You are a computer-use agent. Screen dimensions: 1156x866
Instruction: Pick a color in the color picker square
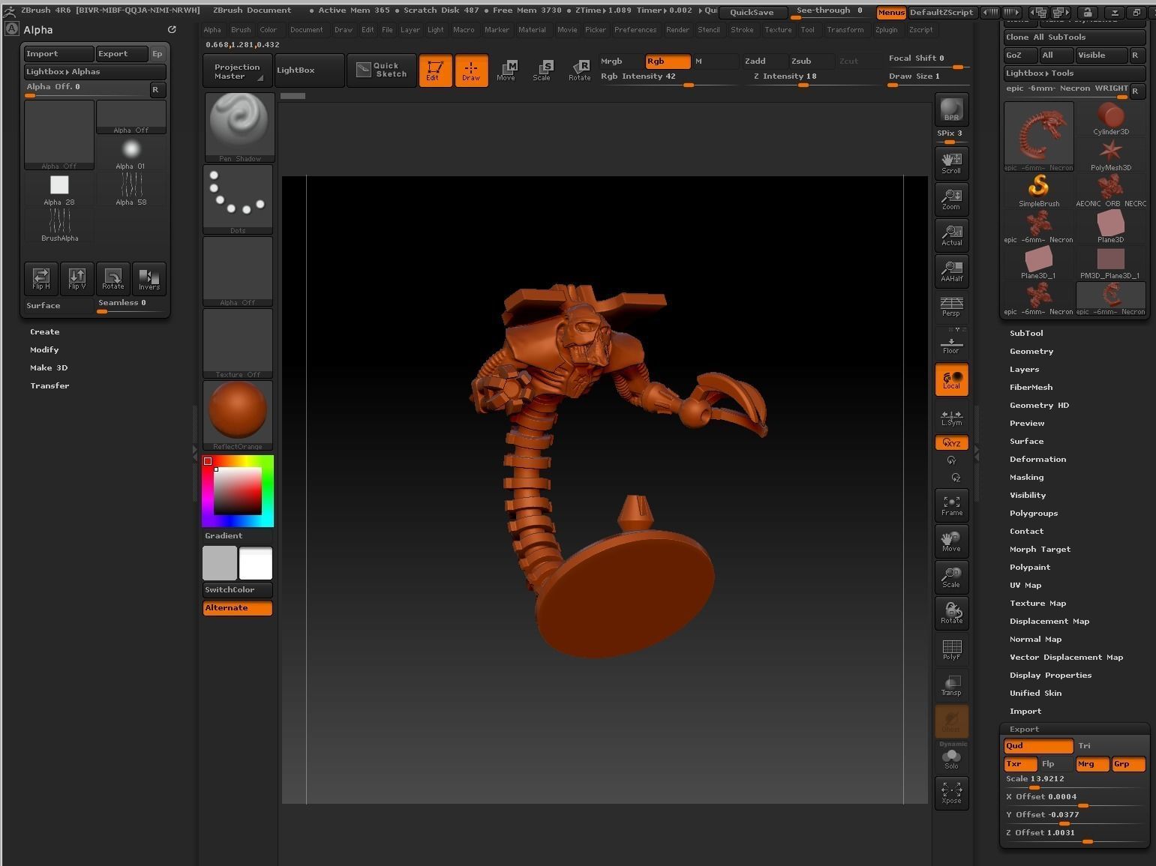[x=238, y=491]
